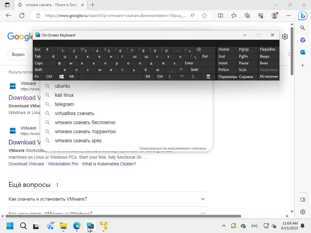
Task: Toggle right Shift key on keyboard
Action: [x=202, y=70]
